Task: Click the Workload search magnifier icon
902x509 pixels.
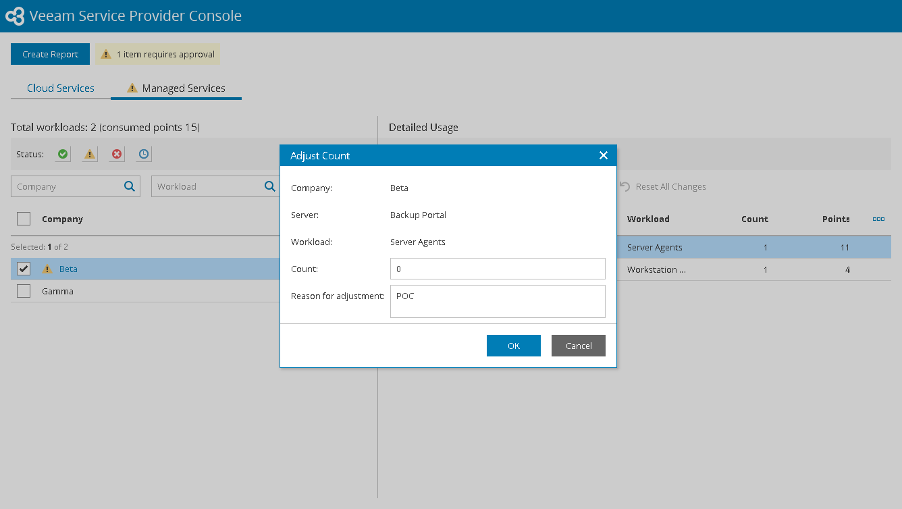Action: (269, 186)
